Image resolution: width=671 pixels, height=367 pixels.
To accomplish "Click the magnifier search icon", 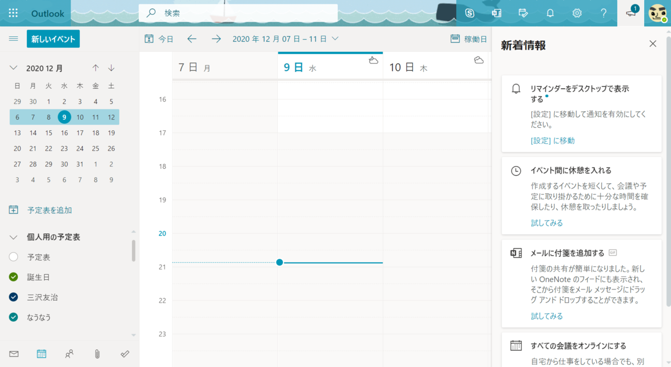I will coord(151,13).
